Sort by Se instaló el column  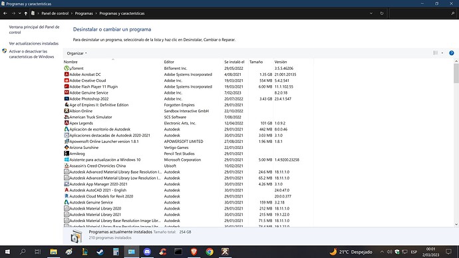234,62
